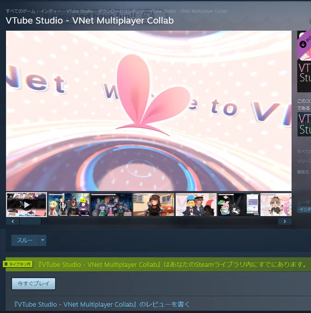The width and height of the screenshot is (311, 313).
Task: Select the screenshot of girl in room with blinds
Action: (x=154, y=205)
